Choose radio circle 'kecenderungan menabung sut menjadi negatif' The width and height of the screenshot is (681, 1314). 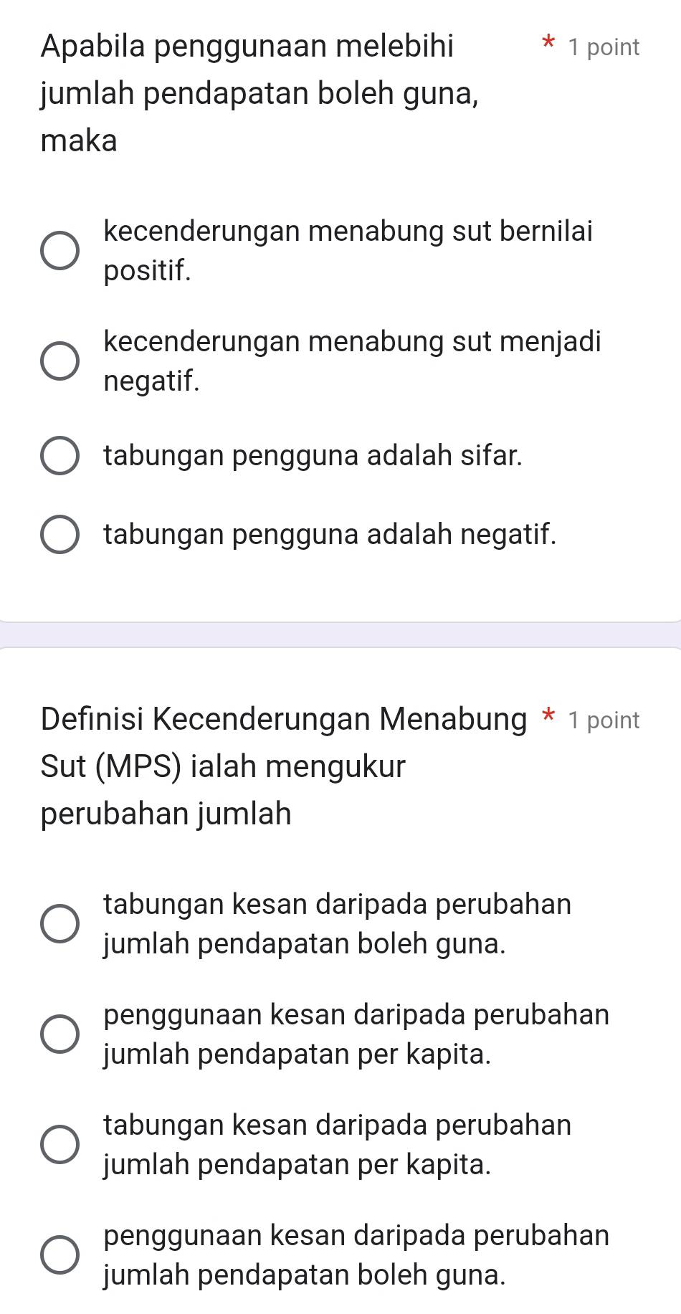coord(59,361)
